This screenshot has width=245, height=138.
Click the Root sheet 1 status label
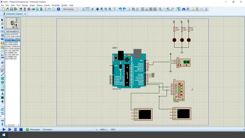(x=47, y=130)
